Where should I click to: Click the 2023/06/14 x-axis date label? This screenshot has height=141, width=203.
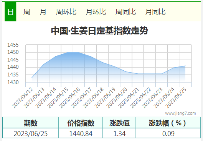(x=46, y=98)
